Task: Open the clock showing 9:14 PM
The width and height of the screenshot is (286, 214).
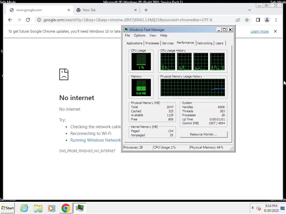Action: point(271,208)
